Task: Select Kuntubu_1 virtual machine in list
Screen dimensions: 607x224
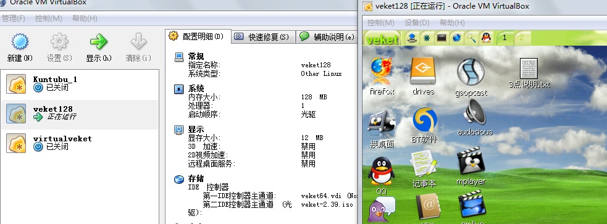Action: click(80, 83)
